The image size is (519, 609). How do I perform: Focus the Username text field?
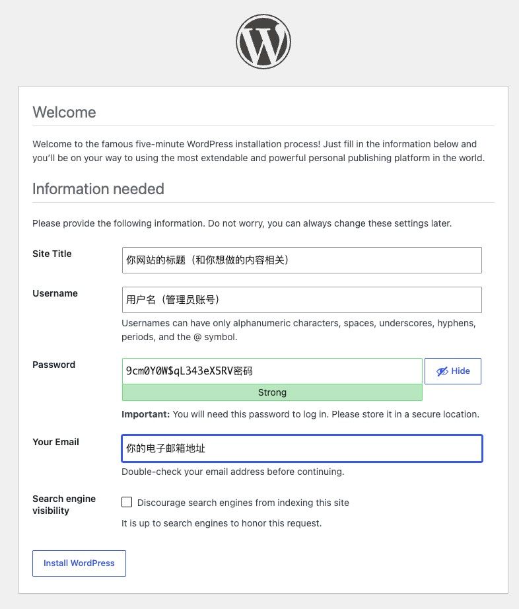pyautogui.click(x=302, y=300)
